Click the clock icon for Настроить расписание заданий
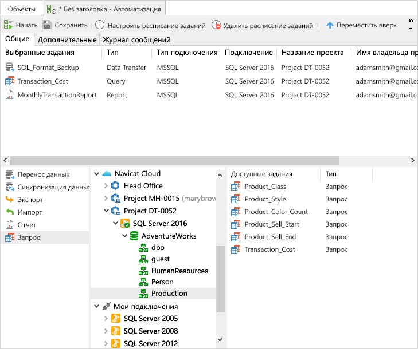Image resolution: width=418 pixels, height=349 pixels. click(100, 25)
